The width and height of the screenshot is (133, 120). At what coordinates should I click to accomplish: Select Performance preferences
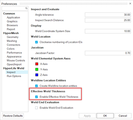[14, 53]
